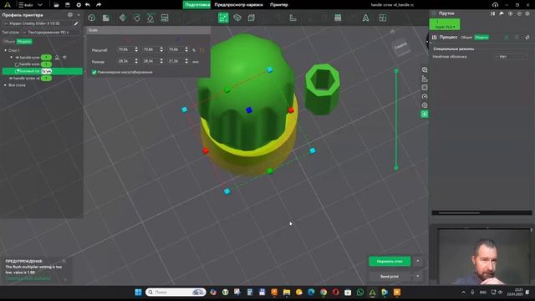
Task: Open the Klipper Creality Ender-3 V3 SE printer dropdown
Action: coord(38,23)
